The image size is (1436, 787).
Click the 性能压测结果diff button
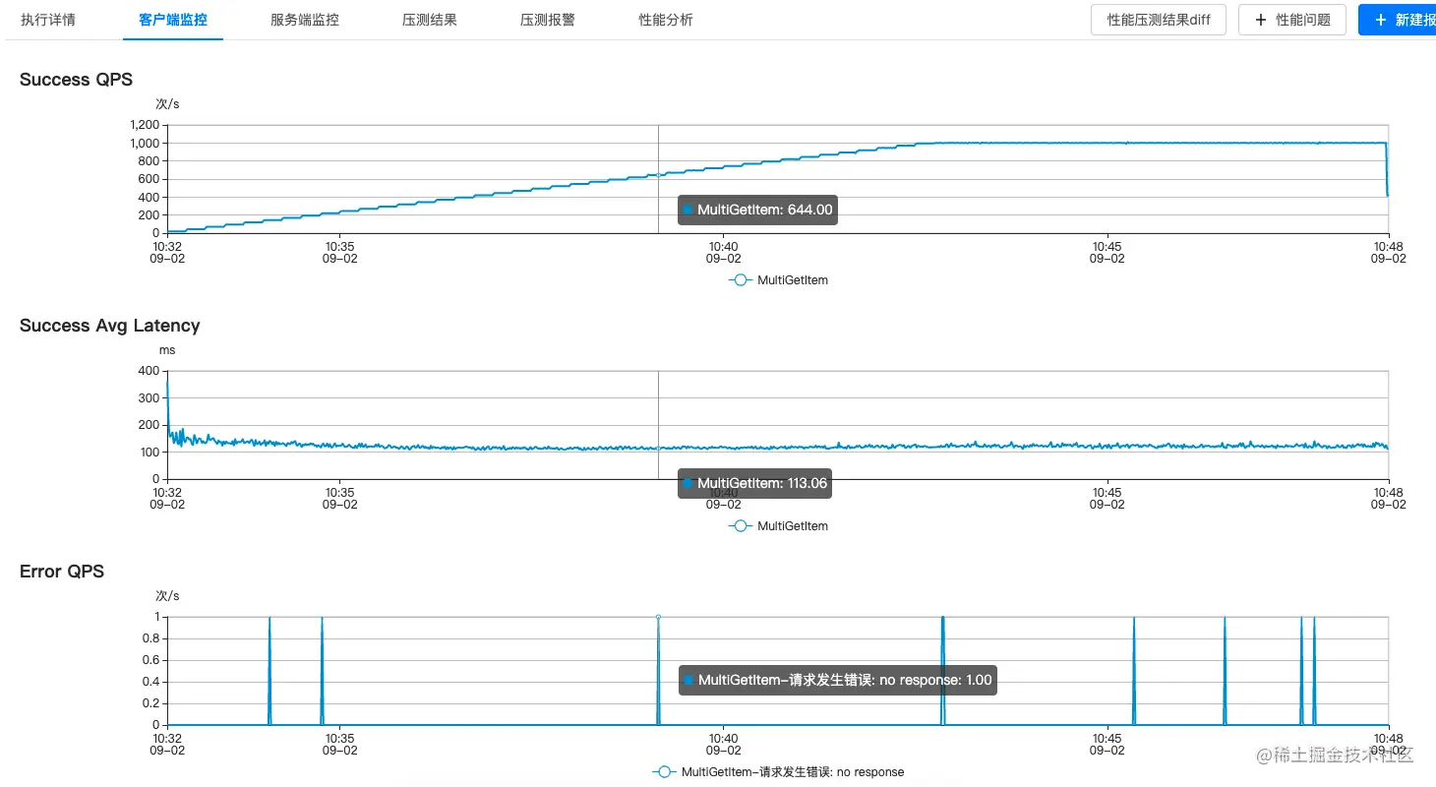click(x=1159, y=20)
